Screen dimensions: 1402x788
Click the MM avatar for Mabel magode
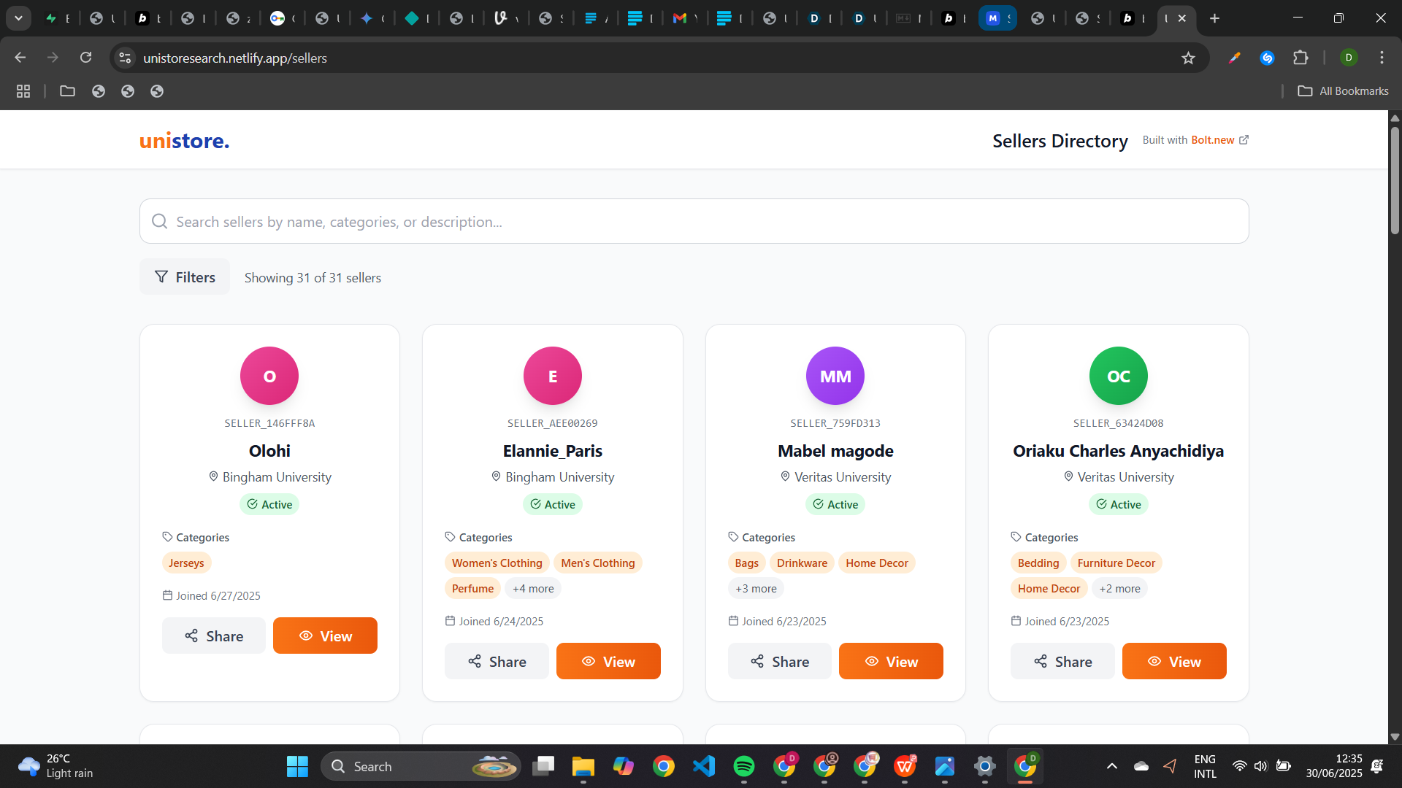pyautogui.click(x=835, y=376)
